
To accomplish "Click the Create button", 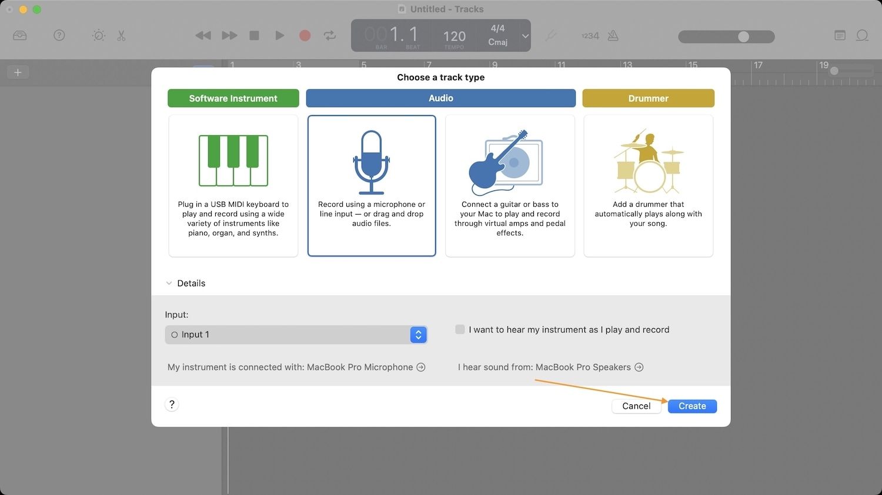I will [692, 406].
